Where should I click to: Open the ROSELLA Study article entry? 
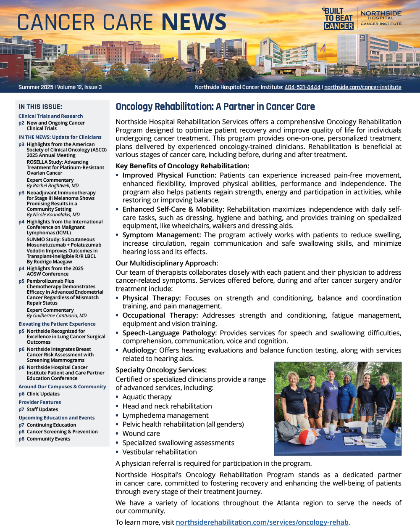point(65,167)
